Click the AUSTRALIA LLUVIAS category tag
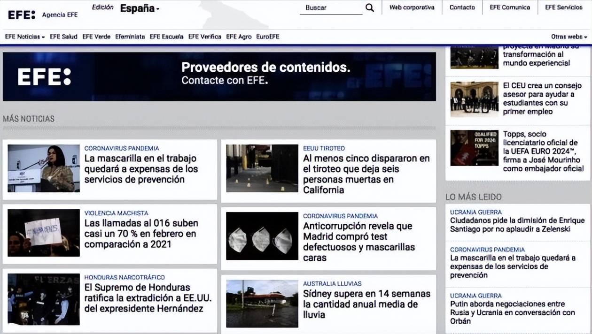592x334 pixels. pos(332,283)
